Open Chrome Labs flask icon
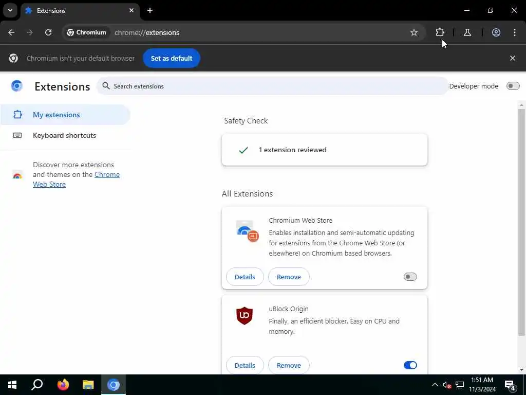Viewport: 526px width, 395px height. pyautogui.click(x=467, y=32)
